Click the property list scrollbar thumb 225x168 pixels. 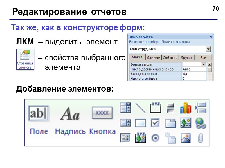[210, 69]
